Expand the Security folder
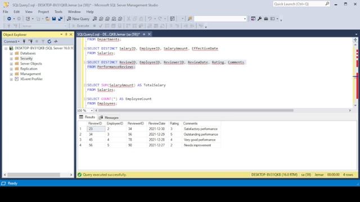The image size is (360, 202). (x=11, y=58)
